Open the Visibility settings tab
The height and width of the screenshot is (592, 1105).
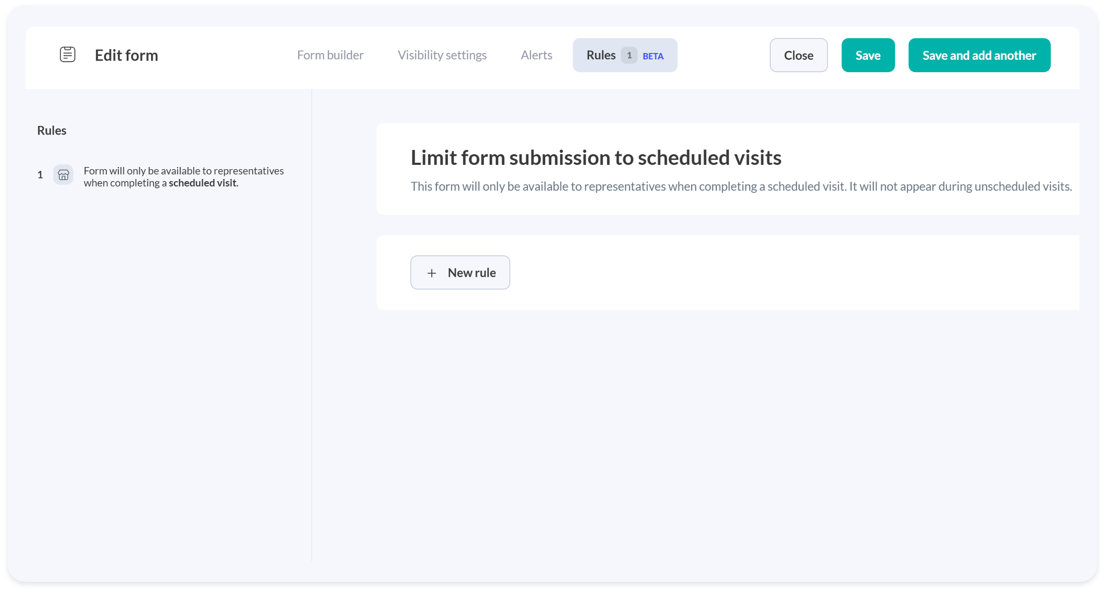442,56
